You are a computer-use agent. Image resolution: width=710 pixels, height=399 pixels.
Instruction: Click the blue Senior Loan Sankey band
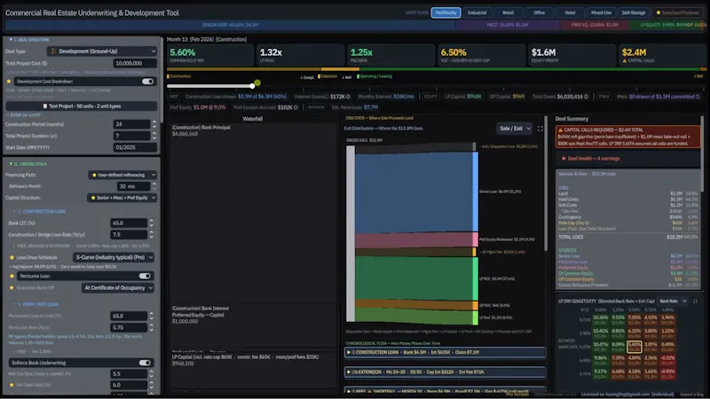point(414,192)
